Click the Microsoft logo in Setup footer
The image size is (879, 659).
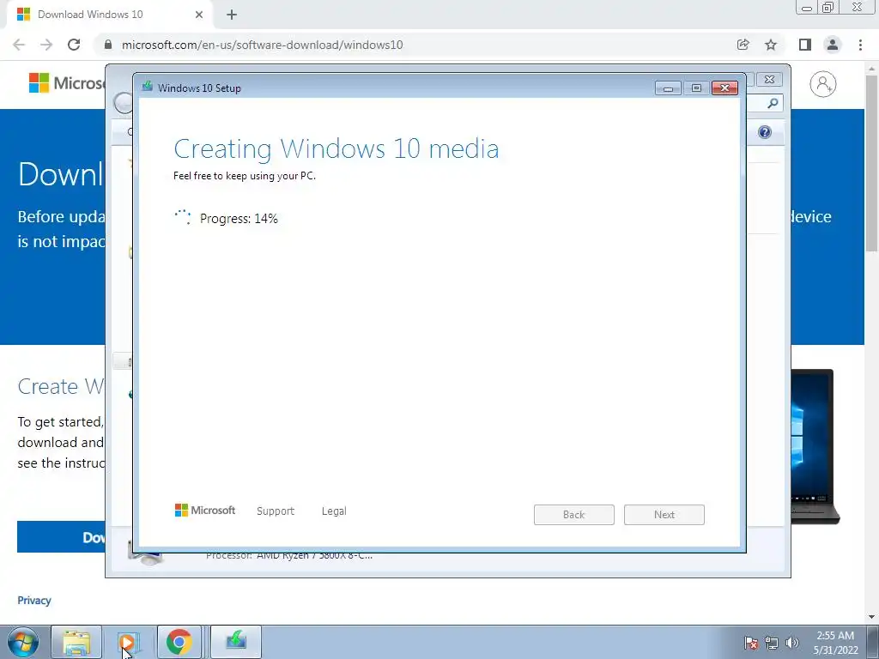[205, 511]
